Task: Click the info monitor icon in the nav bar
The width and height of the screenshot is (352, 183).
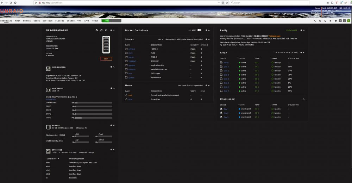Action: 325,21
